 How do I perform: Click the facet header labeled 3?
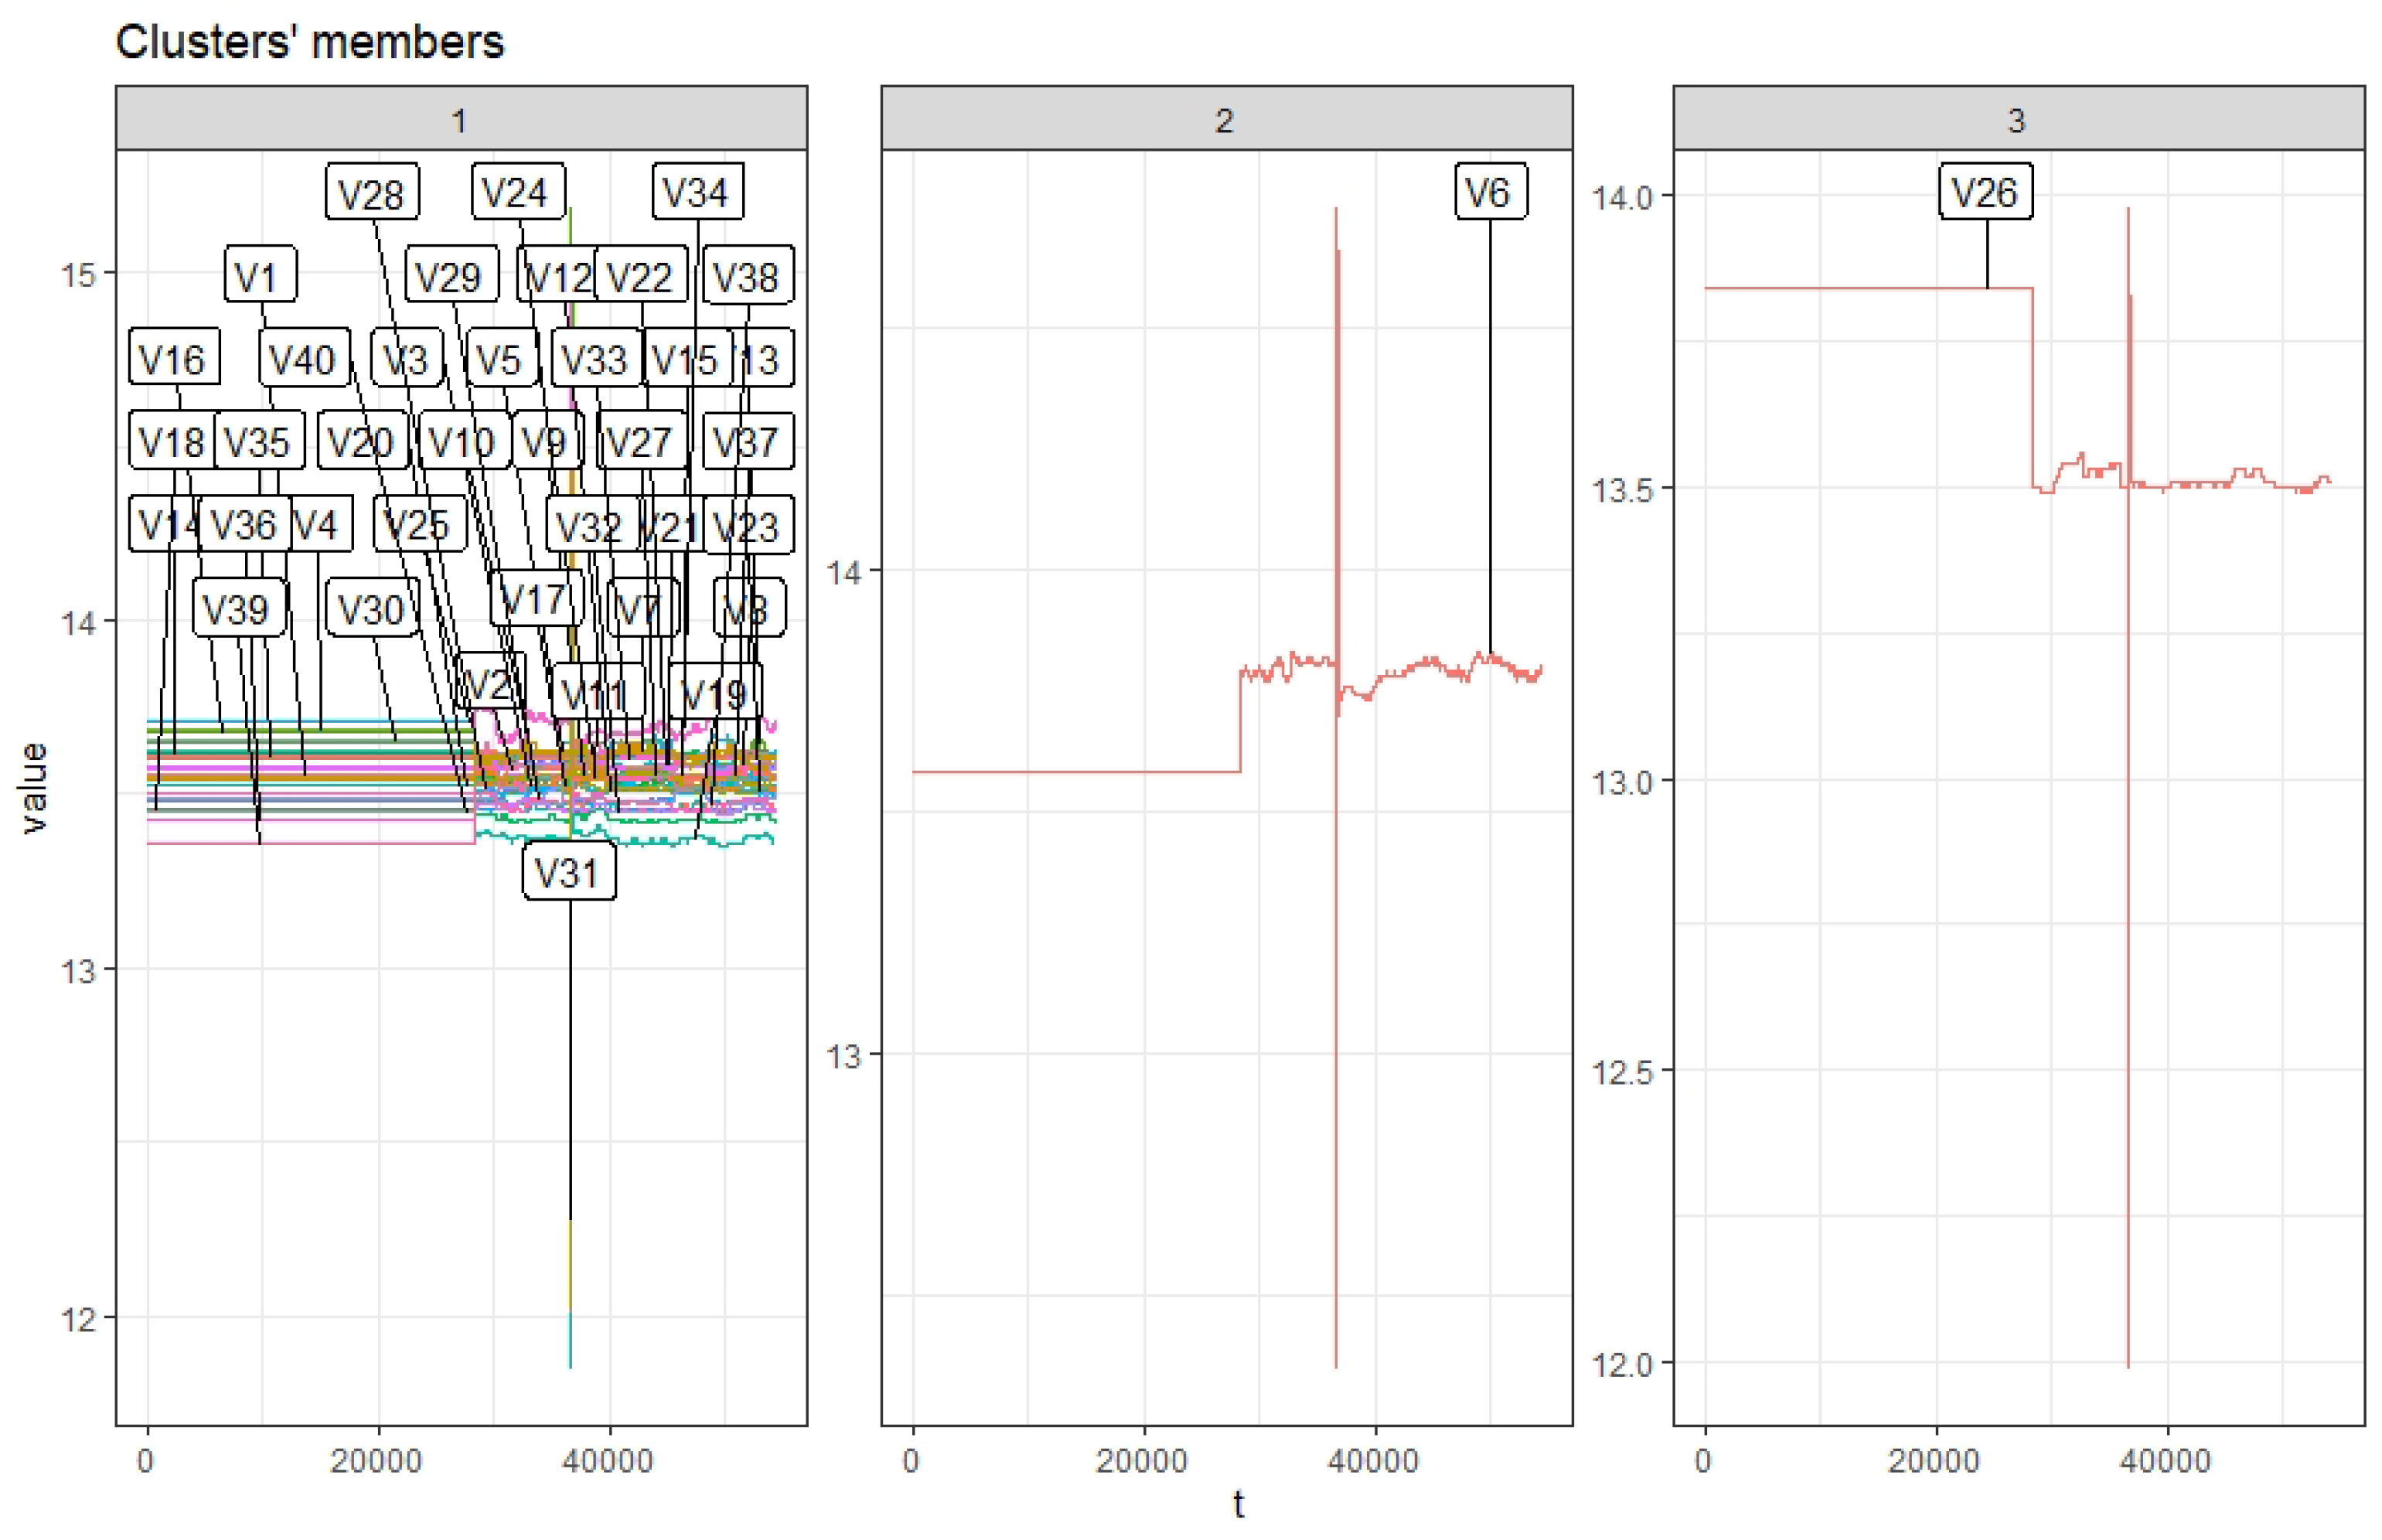2017,120
